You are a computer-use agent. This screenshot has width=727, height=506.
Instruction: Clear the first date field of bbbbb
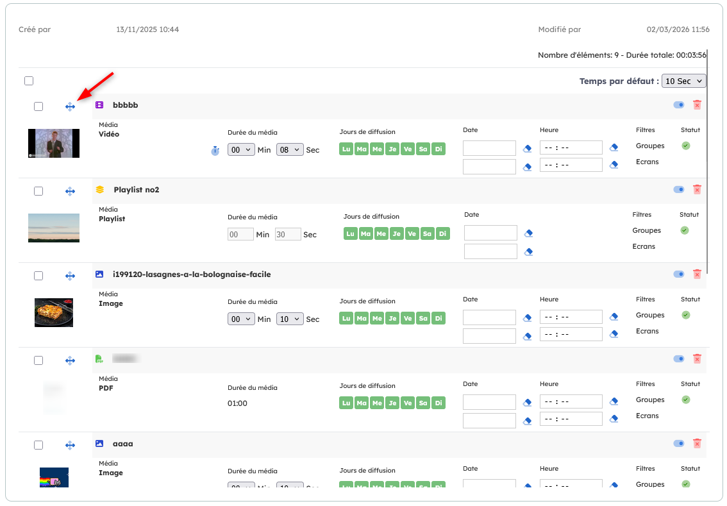click(x=528, y=149)
